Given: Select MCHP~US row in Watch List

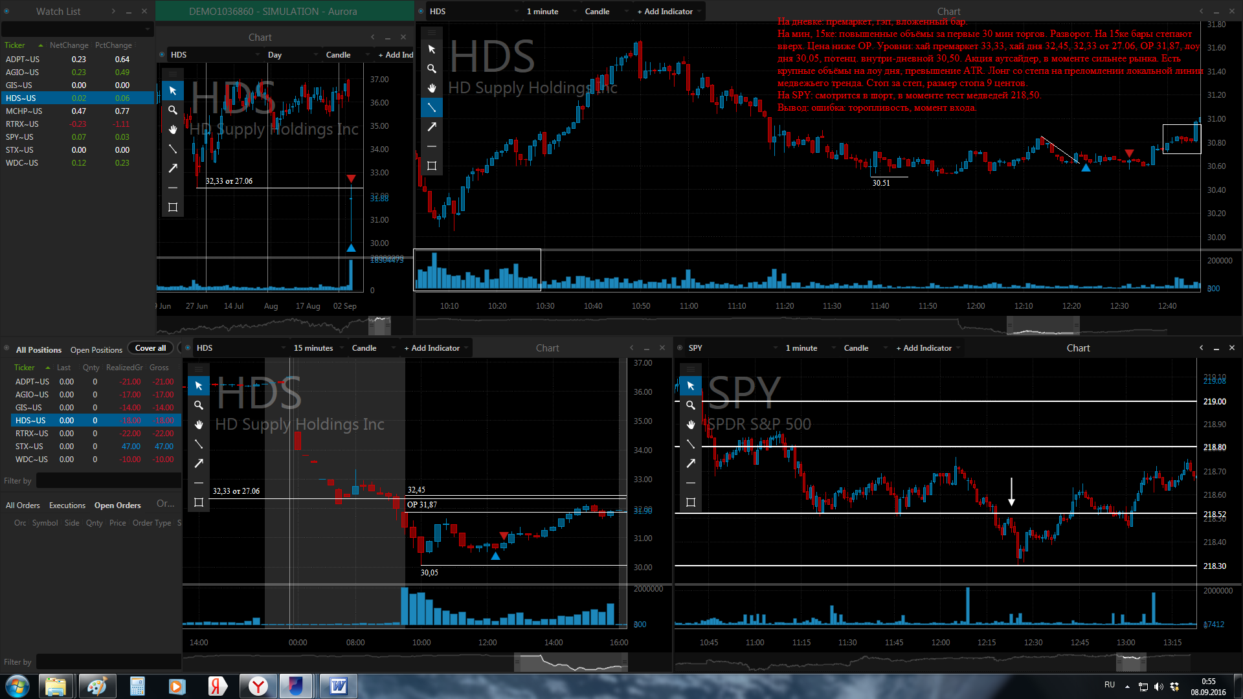Looking at the screenshot, I should point(78,111).
